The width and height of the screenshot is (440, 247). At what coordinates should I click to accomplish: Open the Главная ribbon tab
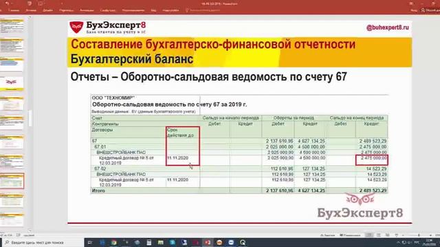(x=14, y=10)
